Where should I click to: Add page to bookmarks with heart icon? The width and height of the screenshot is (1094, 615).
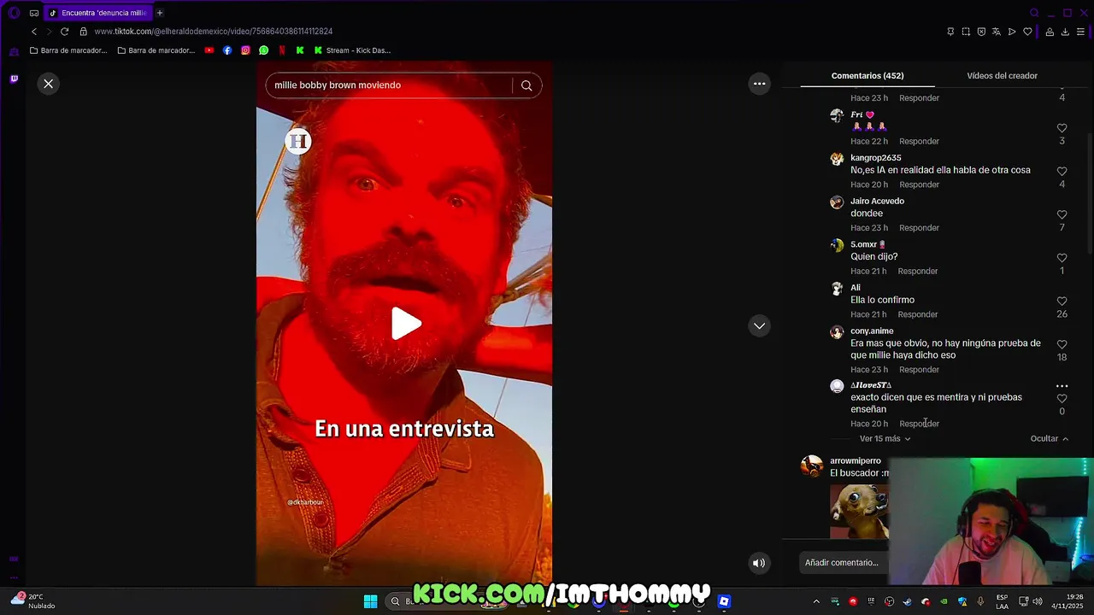point(1027,32)
